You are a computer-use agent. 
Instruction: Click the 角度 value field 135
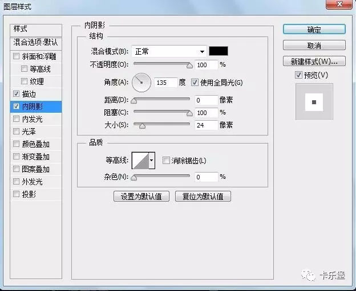tap(166, 83)
